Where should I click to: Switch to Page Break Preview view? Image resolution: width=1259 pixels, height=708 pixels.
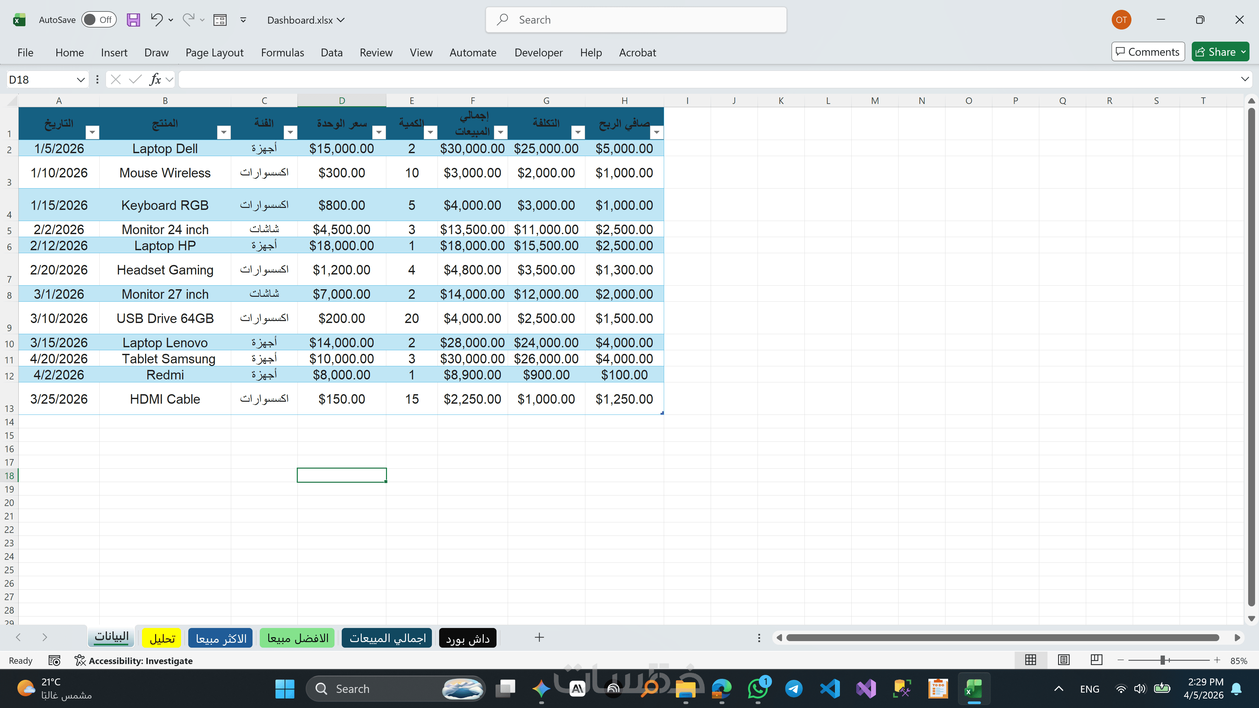click(x=1096, y=660)
